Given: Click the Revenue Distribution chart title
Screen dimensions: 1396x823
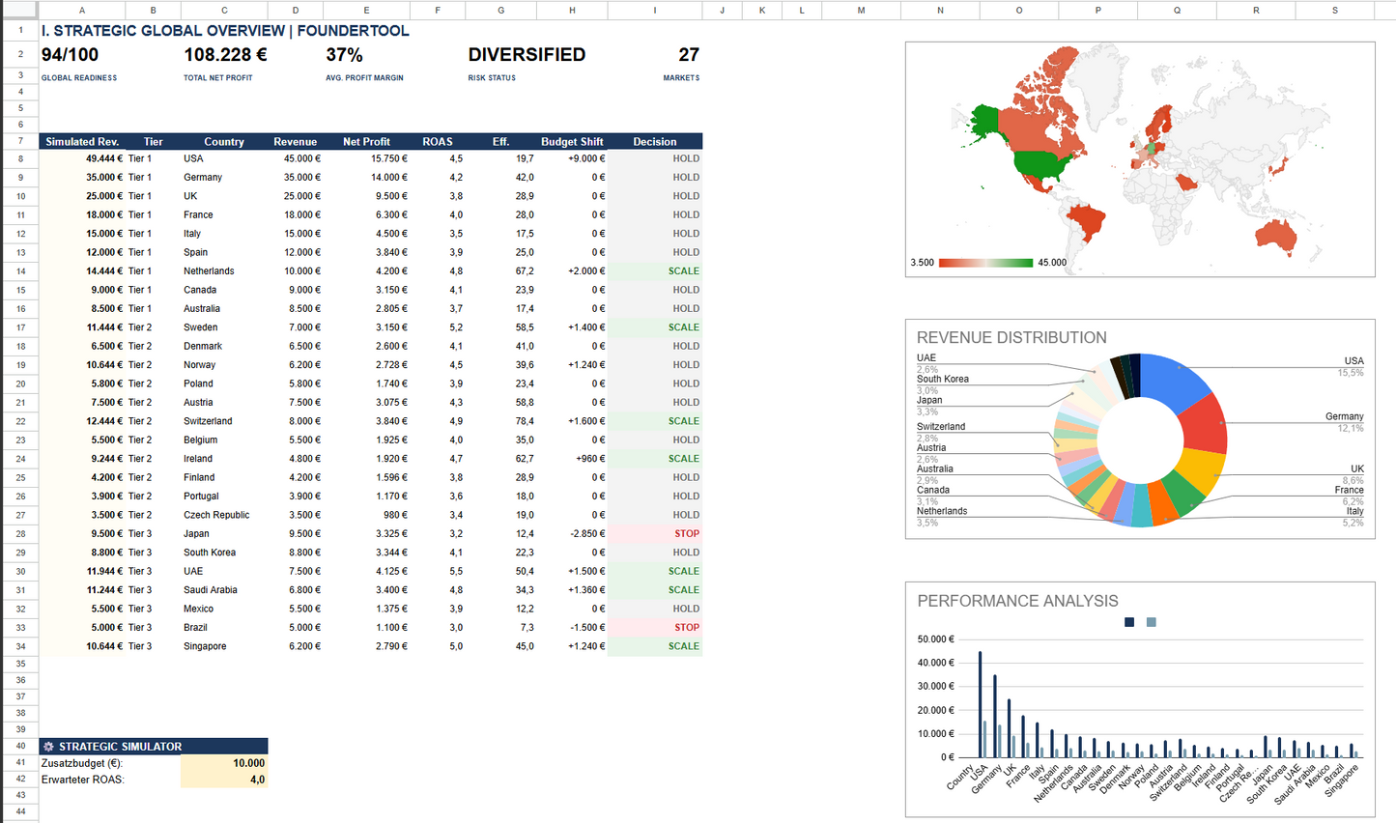Looking at the screenshot, I should [x=1011, y=338].
